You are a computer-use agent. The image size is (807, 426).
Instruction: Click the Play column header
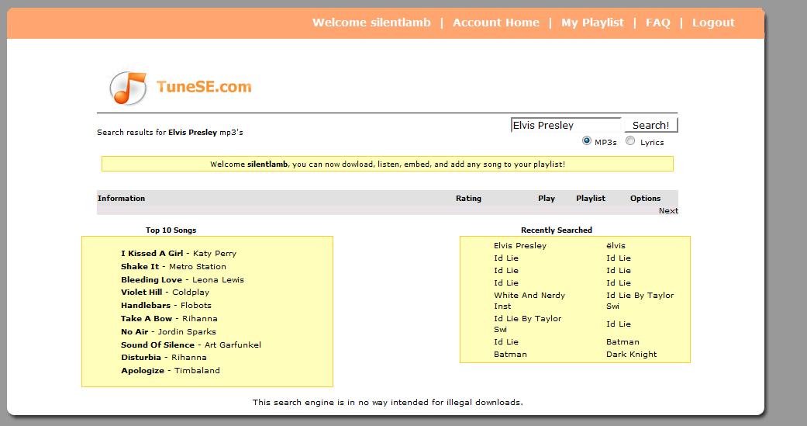point(546,199)
